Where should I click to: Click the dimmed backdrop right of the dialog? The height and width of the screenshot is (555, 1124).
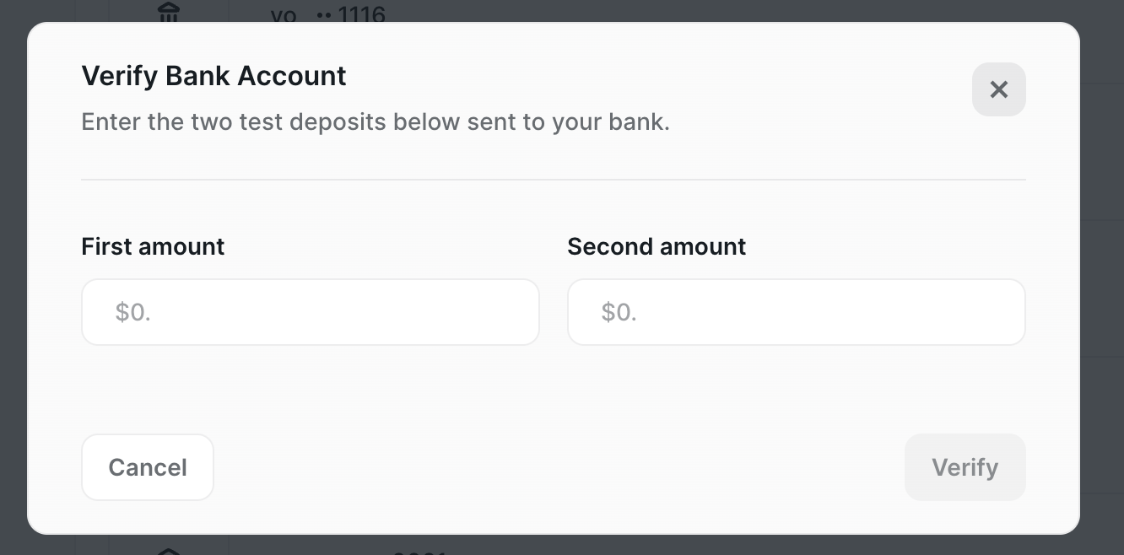point(1102,278)
